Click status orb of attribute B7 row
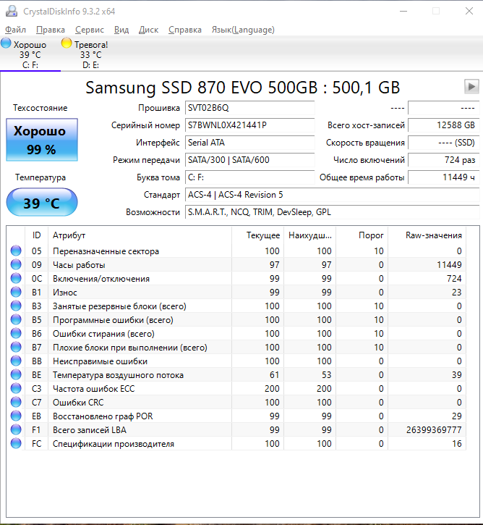The image size is (483, 525). (x=16, y=347)
